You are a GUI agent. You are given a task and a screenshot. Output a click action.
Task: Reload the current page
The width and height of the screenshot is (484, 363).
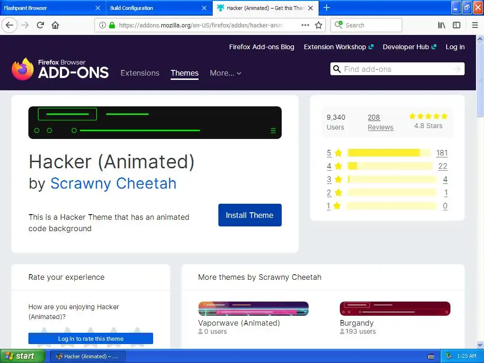click(40, 25)
